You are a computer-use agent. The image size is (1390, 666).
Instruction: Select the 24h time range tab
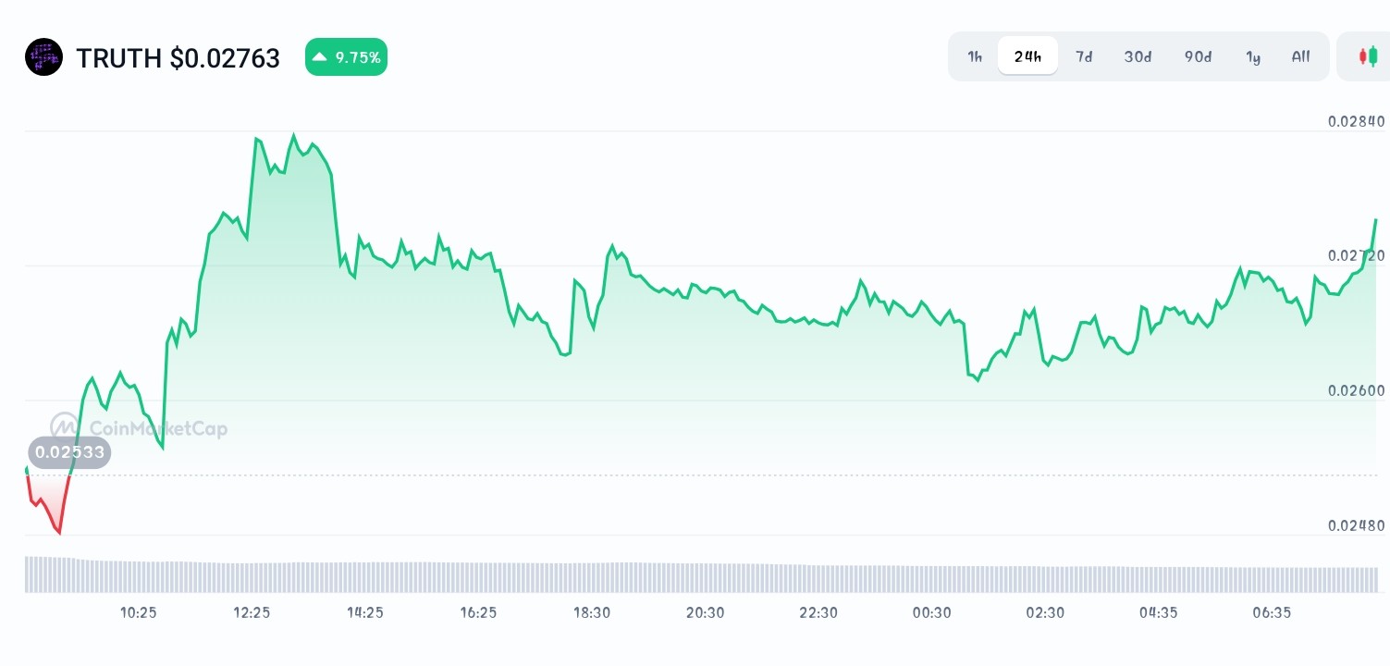[x=1027, y=56]
